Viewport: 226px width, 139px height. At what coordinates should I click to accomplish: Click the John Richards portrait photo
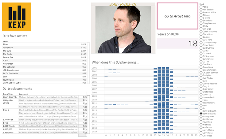pyautogui.click(x=123, y=29)
